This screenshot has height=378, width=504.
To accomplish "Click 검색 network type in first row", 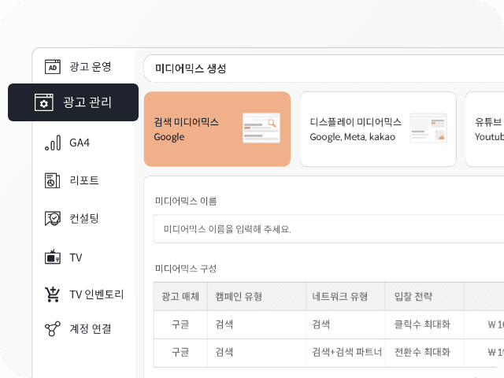I will [x=321, y=324].
